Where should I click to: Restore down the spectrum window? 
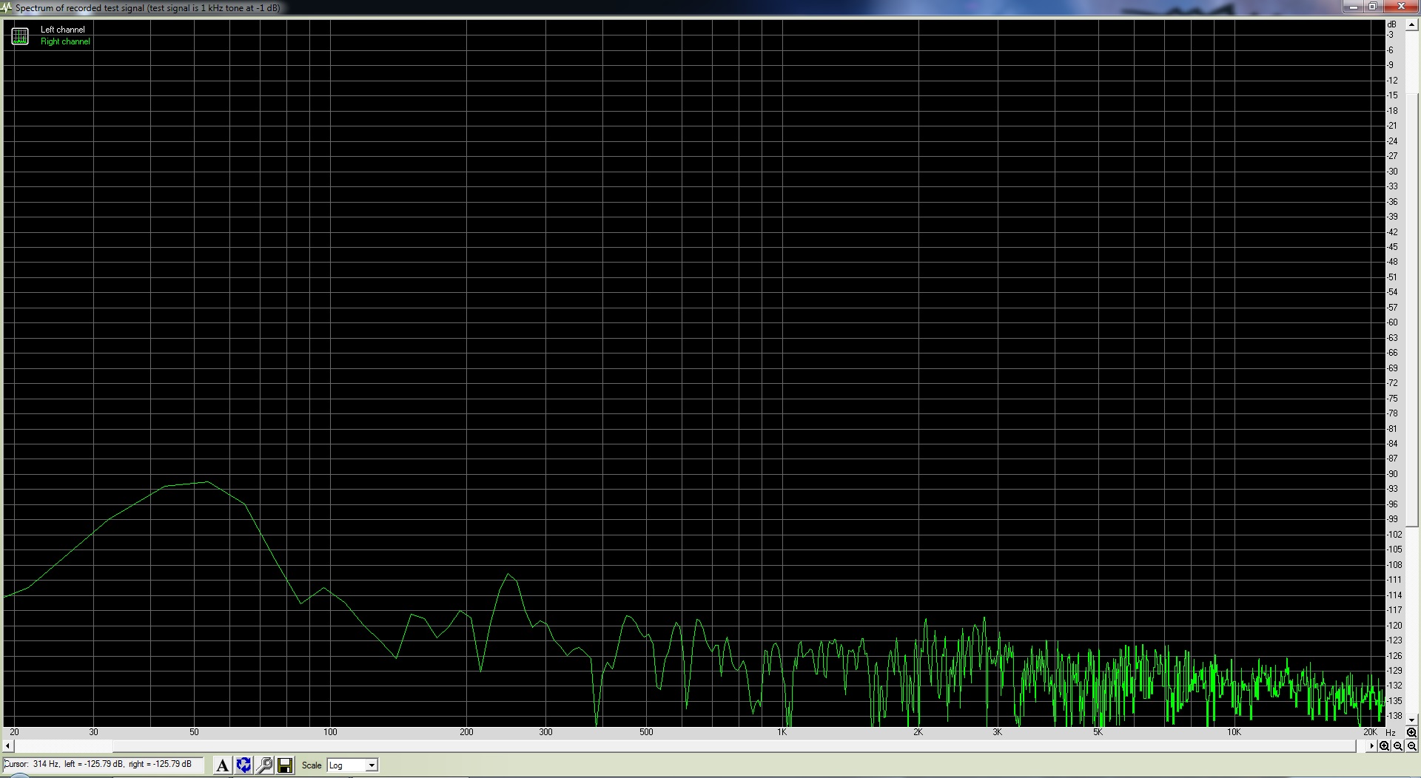click(1372, 7)
